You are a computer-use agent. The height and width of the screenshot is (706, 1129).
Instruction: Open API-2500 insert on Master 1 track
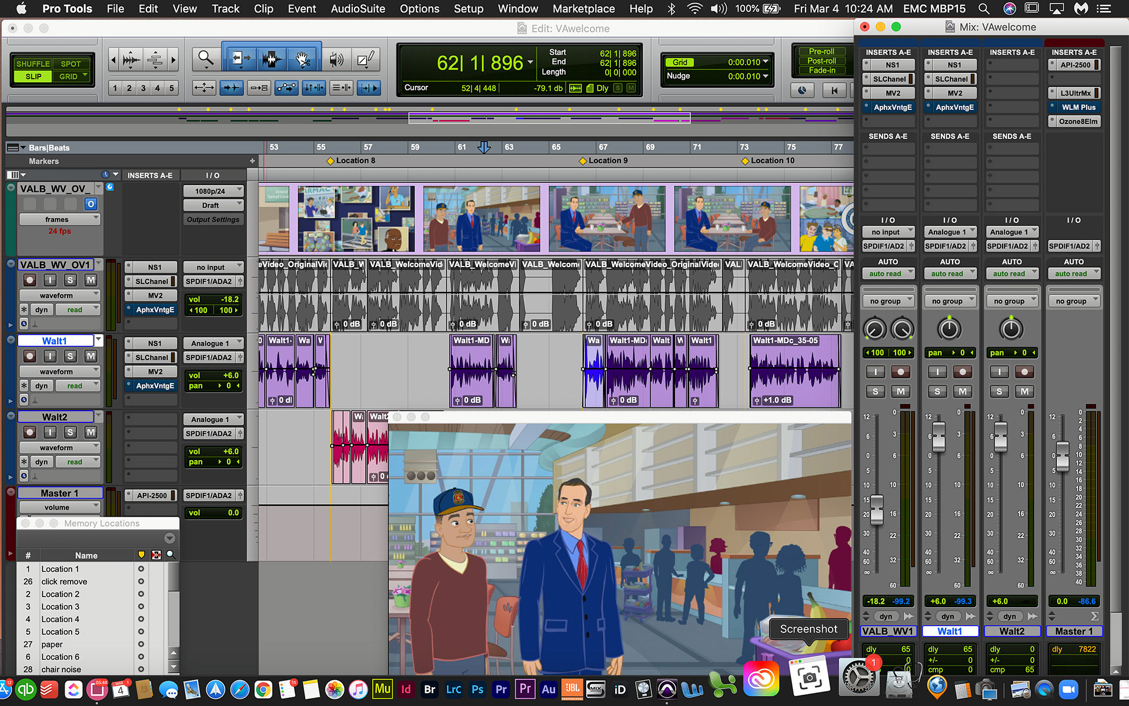(x=151, y=495)
